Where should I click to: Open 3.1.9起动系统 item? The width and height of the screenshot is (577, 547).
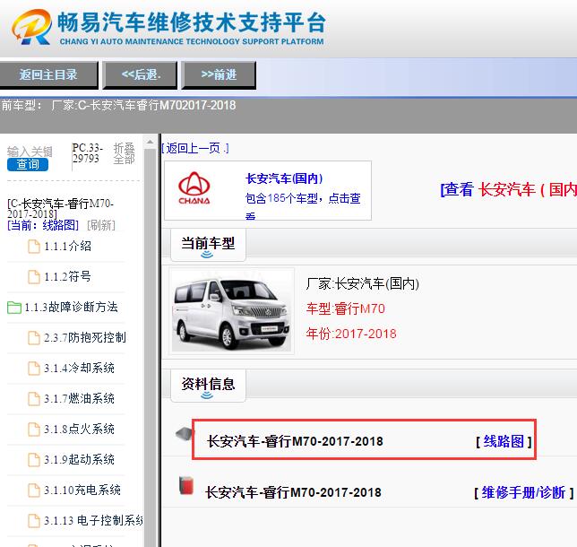pos(79,460)
